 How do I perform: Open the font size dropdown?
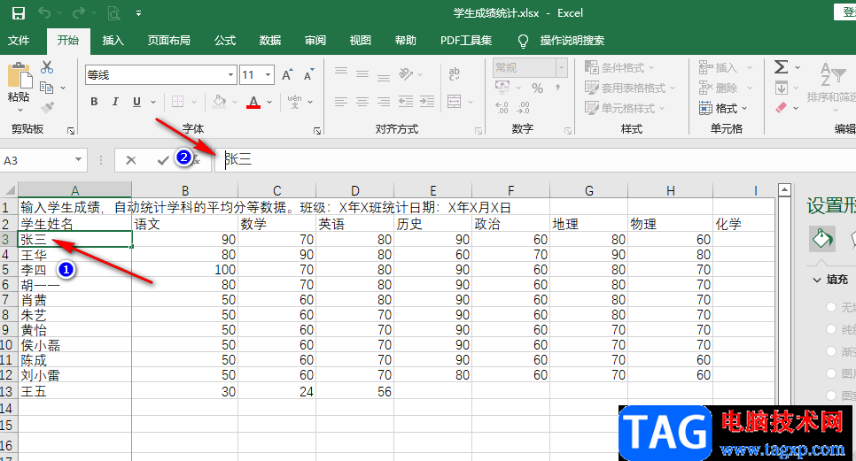268,75
